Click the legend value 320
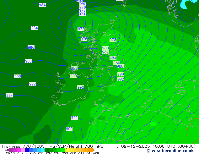The image size is (199, 154). pyautogui.click(x=96, y=153)
